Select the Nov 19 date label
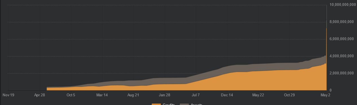Image resolution: width=357 pixels, height=105 pixels. tap(8, 95)
